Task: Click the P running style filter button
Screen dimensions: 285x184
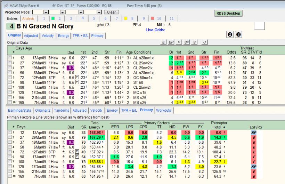Action: tap(179, 42)
